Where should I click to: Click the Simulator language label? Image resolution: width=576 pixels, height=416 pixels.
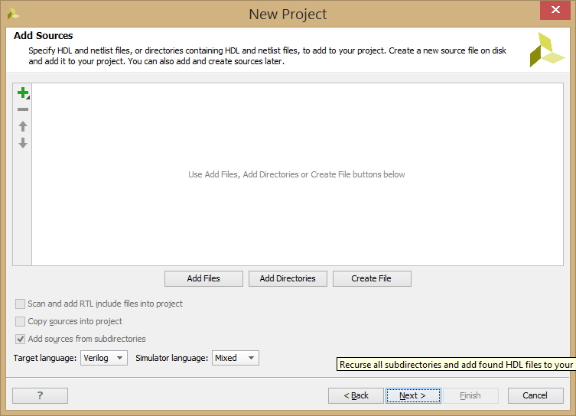click(171, 358)
